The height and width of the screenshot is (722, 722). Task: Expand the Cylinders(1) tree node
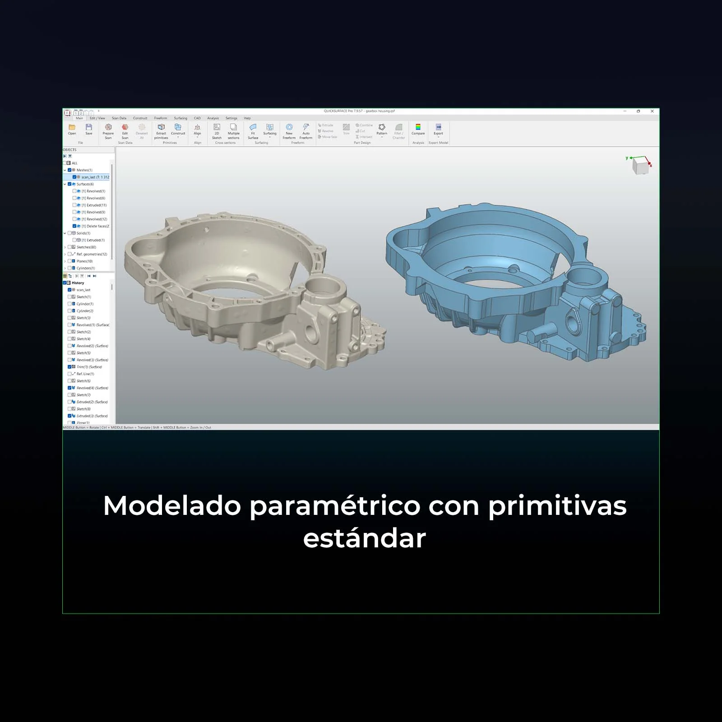click(65, 268)
